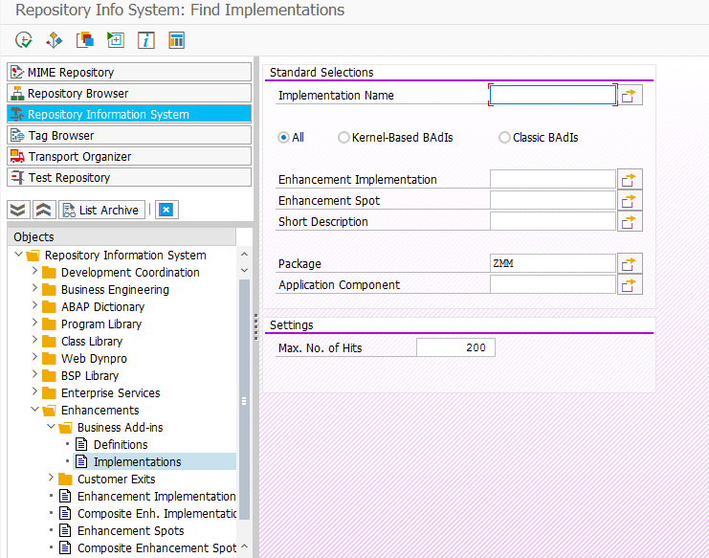Open the Definitions tree item

(121, 445)
